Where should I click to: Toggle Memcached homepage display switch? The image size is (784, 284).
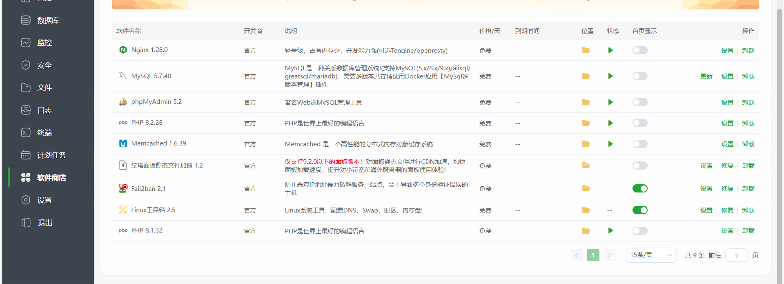coord(640,144)
